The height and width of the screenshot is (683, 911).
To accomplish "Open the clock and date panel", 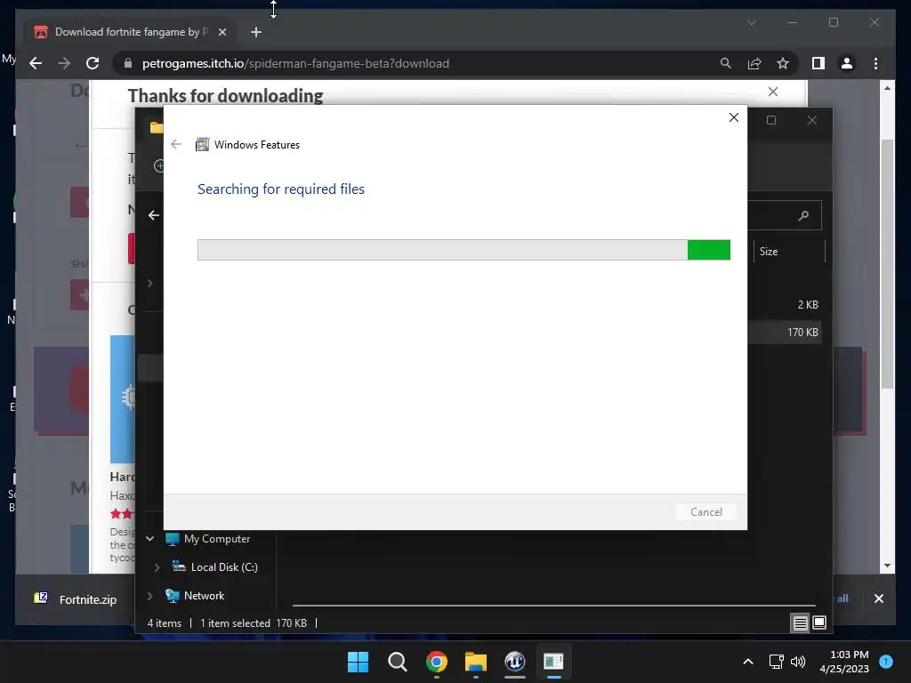I will click(844, 662).
